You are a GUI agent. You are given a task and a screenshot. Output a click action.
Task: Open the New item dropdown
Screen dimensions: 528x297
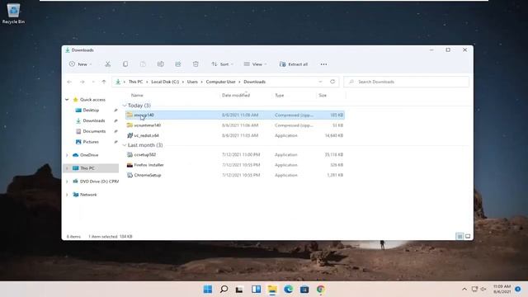point(81,64)
